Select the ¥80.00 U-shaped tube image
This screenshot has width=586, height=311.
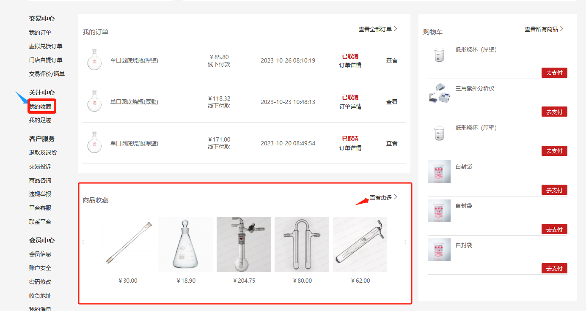[302, 244]
